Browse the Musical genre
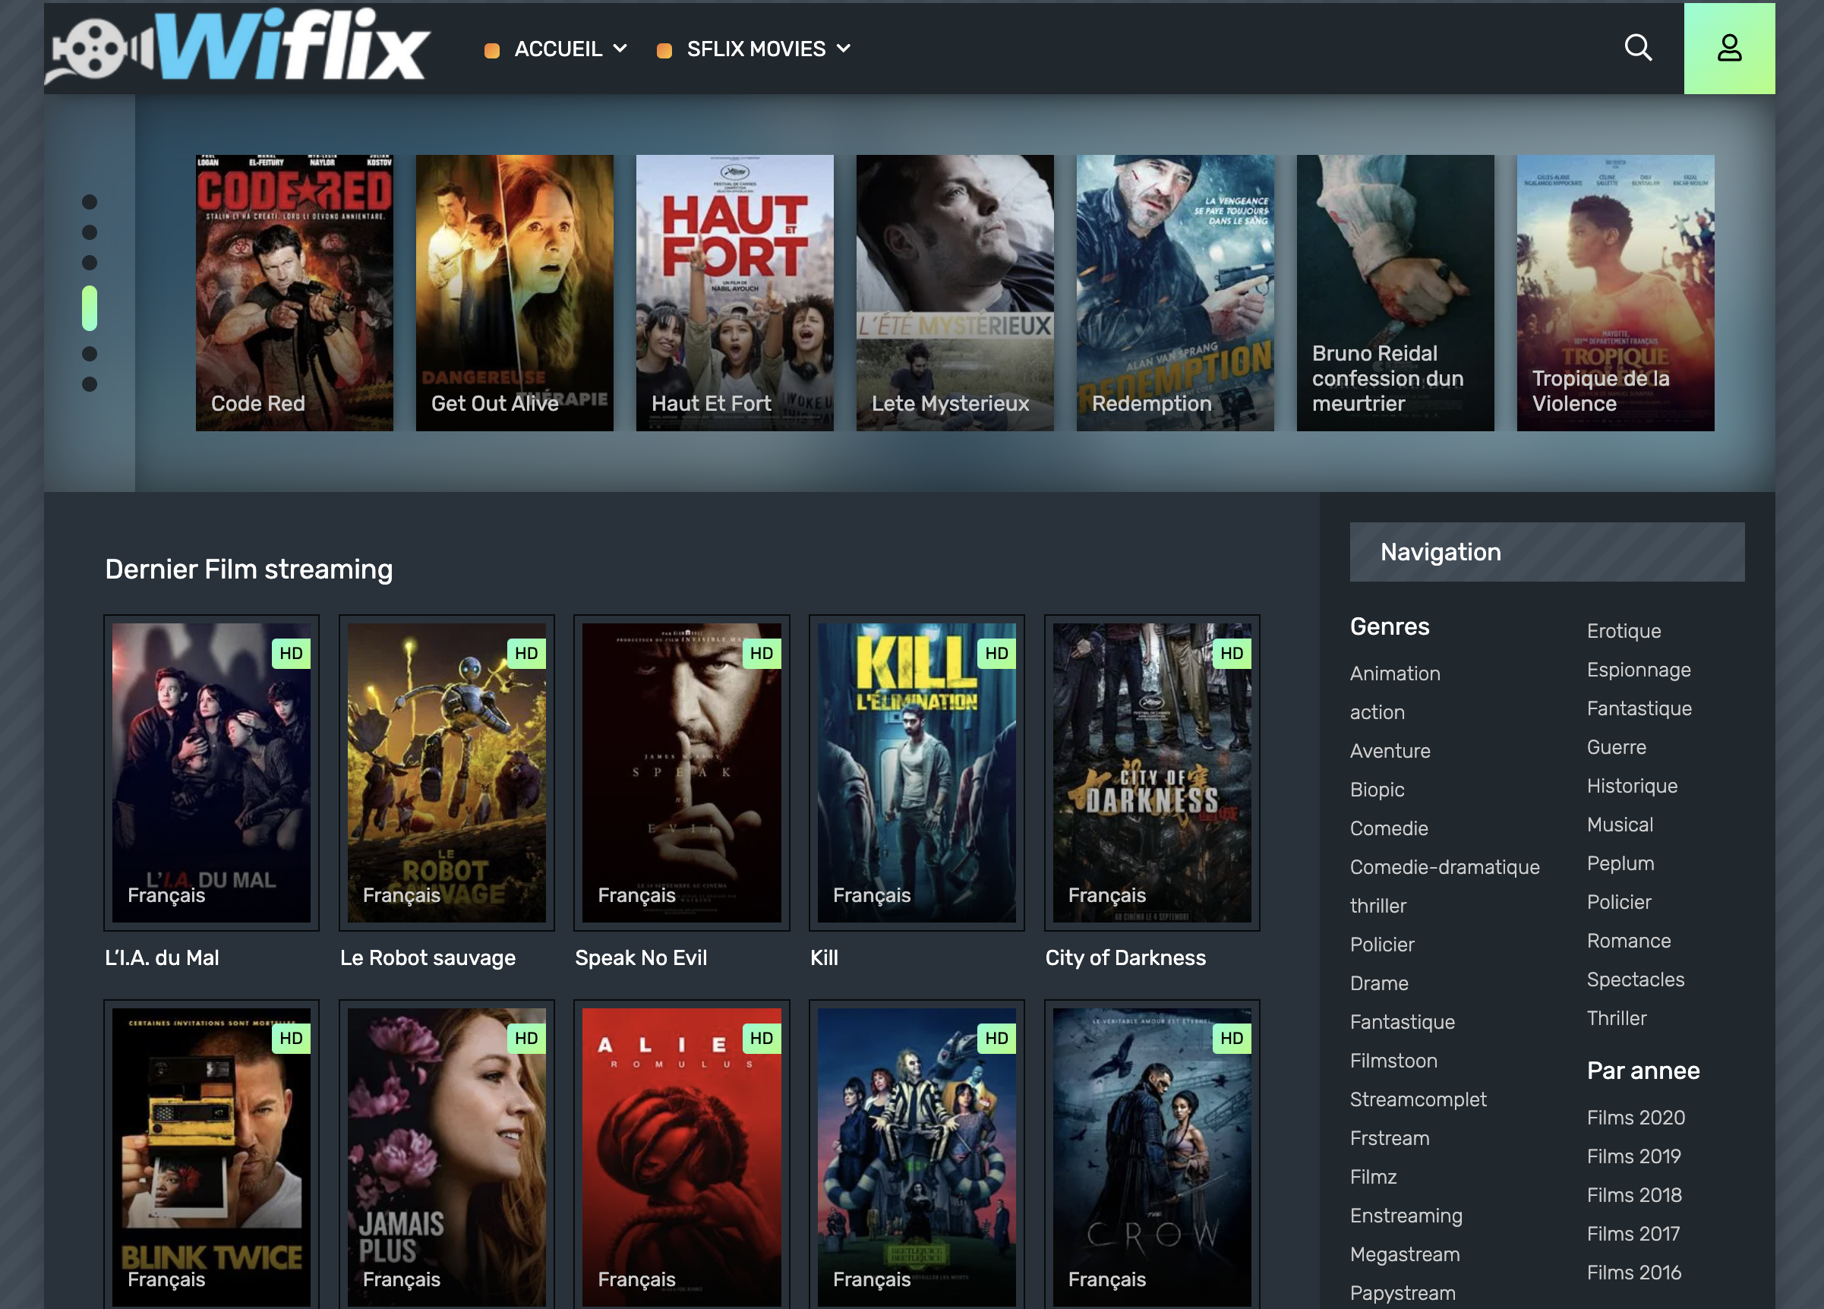1824x1309 pixels. 1620,824
